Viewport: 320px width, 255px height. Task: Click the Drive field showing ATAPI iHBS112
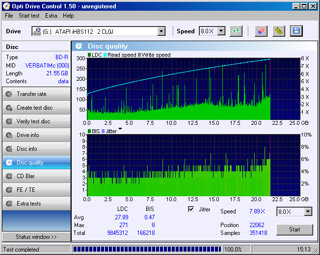(x=99, y=31)
